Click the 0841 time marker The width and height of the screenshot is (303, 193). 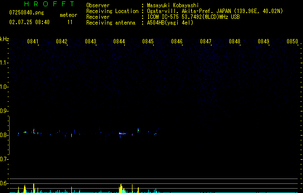pyautogui.click(x=32, y=41)
